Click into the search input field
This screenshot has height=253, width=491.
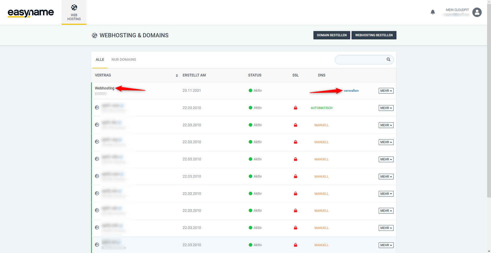(360, 60)
